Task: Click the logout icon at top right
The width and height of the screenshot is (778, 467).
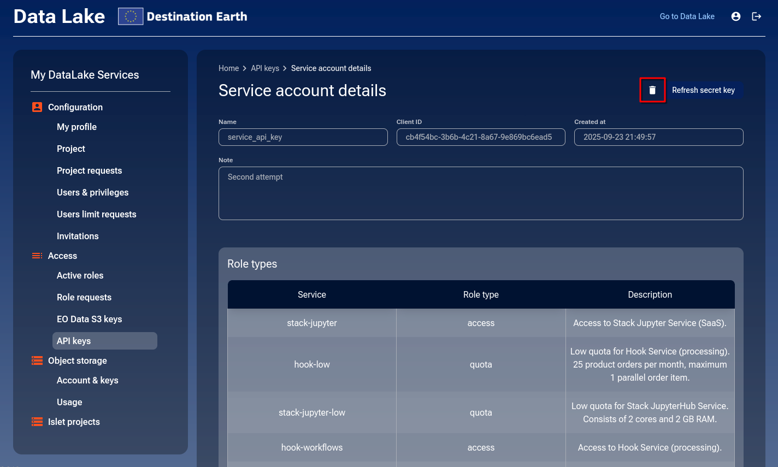Action: pyautogui.click(x=757, y=16)
